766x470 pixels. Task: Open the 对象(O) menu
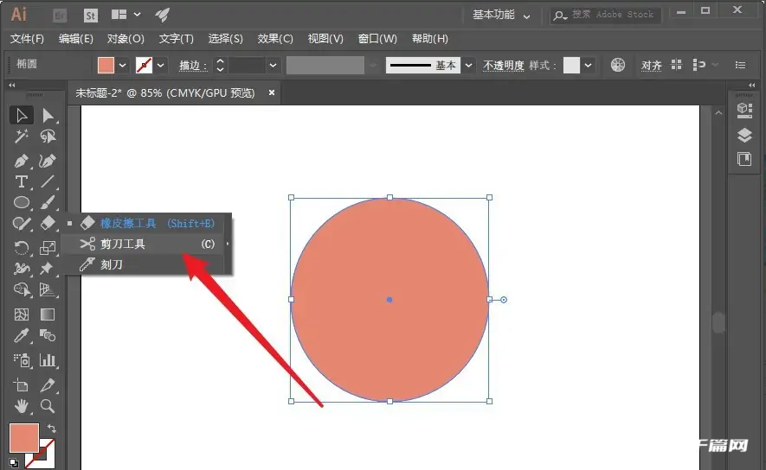[126, 39]
